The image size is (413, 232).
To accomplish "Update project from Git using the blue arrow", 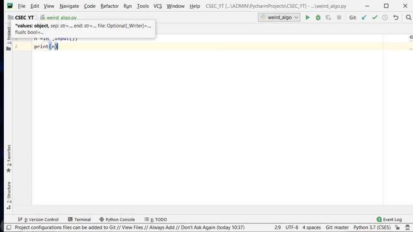I will coord(364,17).
